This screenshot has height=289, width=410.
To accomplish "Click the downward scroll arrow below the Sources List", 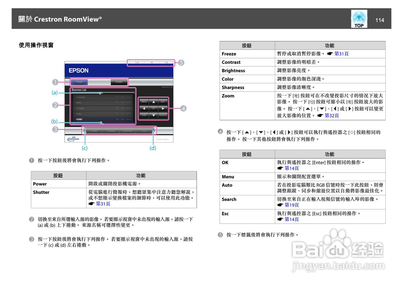I will point(102,123).
